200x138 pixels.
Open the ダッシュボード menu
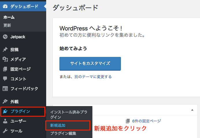23,6
